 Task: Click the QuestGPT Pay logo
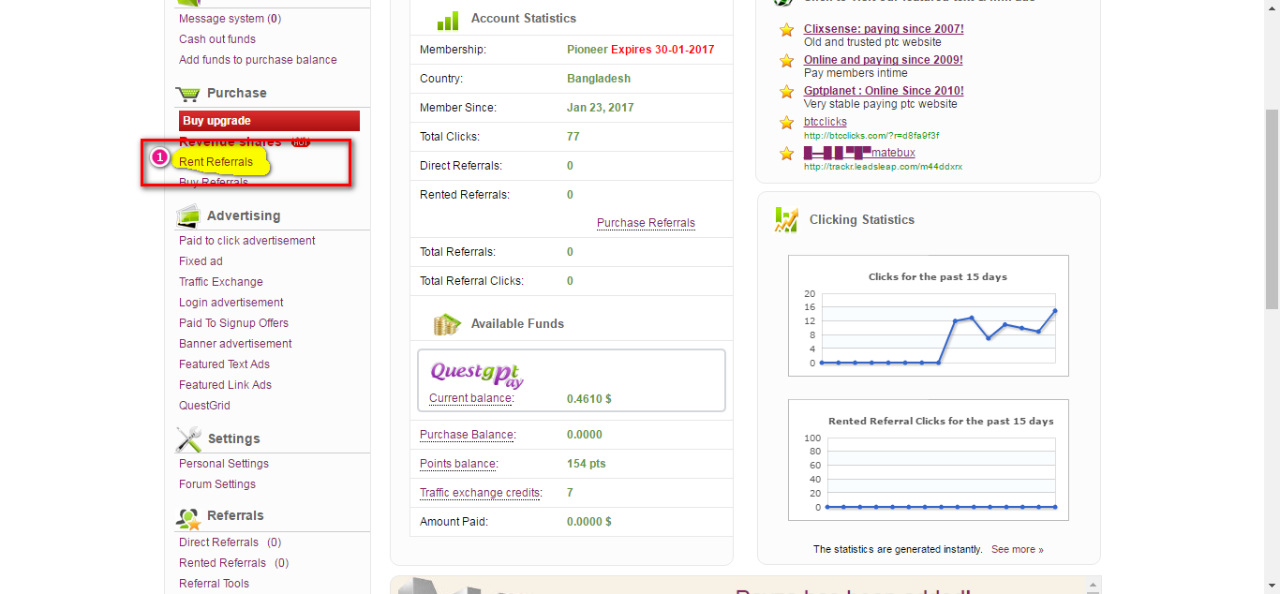coord(477,374)
